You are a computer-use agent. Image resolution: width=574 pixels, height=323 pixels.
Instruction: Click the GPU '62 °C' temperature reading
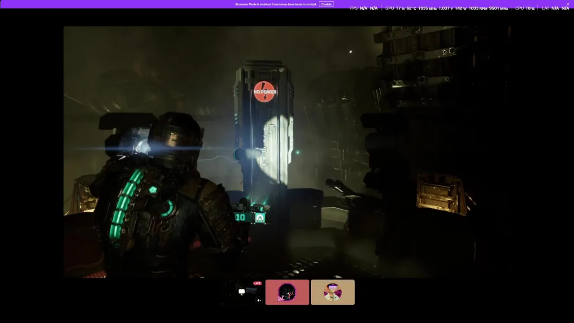411,9
